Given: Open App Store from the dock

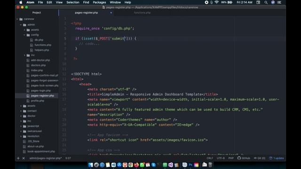Looking at the screenshot, I should click(x=119, y=165).
